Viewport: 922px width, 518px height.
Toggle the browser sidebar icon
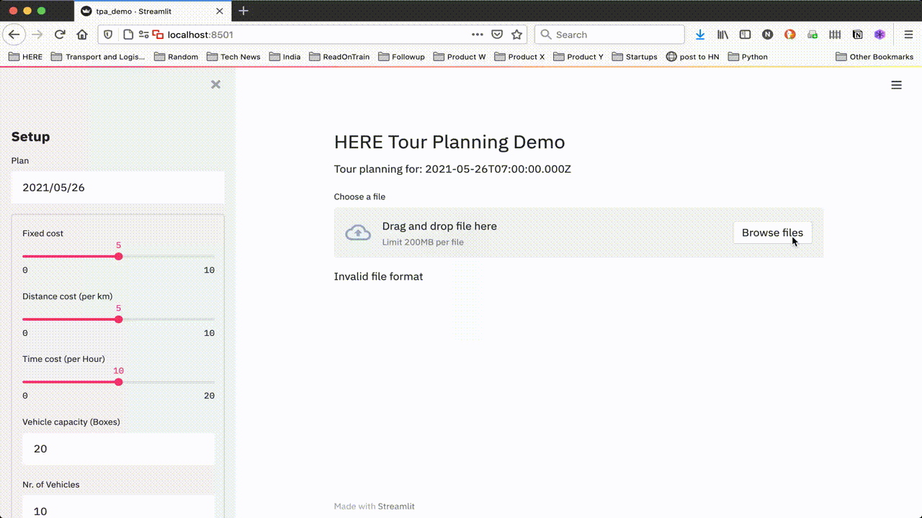click(x=746, y=35)
